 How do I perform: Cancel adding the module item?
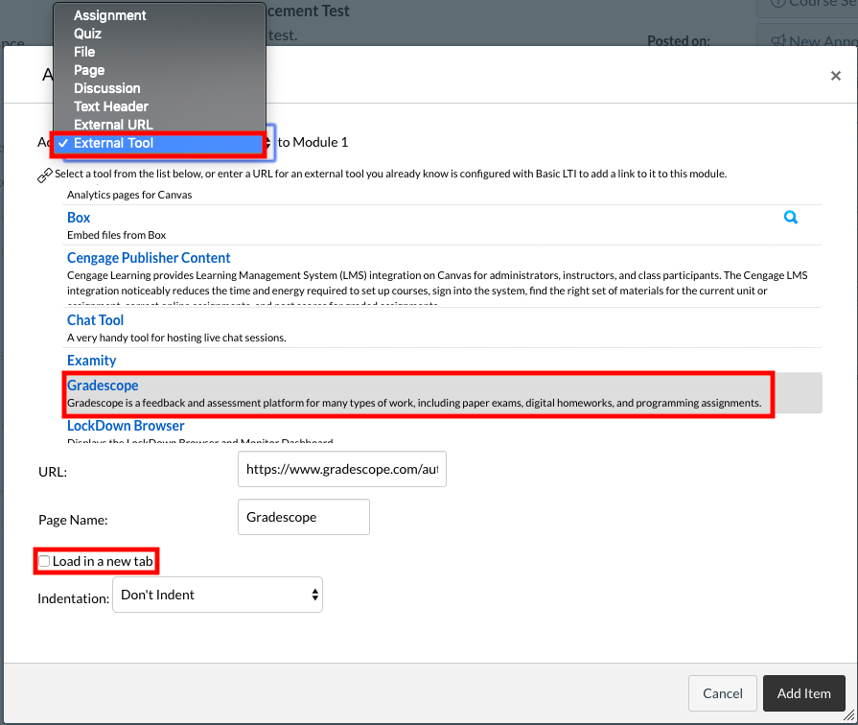[x=722, y=693]
